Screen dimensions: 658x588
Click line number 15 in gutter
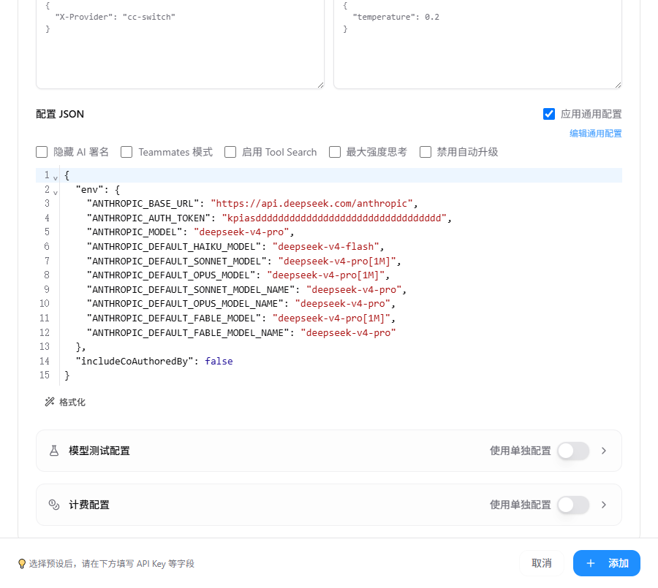[45, 375]
